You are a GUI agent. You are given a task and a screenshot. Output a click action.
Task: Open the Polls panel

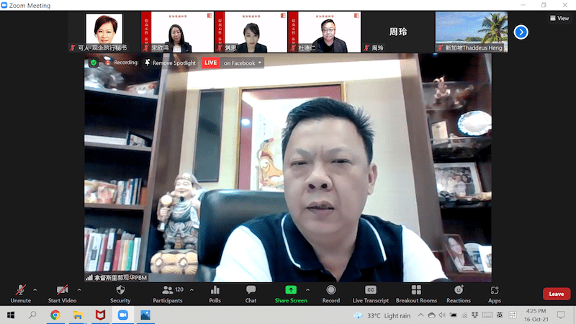tap(215, 294)
